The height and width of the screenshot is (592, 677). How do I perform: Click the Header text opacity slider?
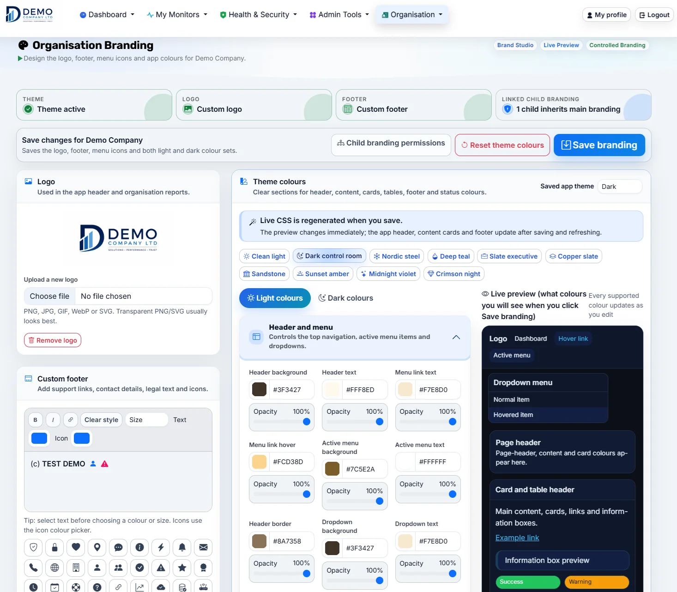pyautogui.click(x=355, y=422)
